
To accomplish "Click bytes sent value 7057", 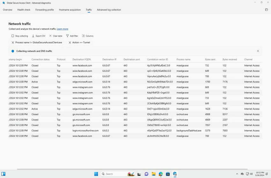I will click(208, 125).
